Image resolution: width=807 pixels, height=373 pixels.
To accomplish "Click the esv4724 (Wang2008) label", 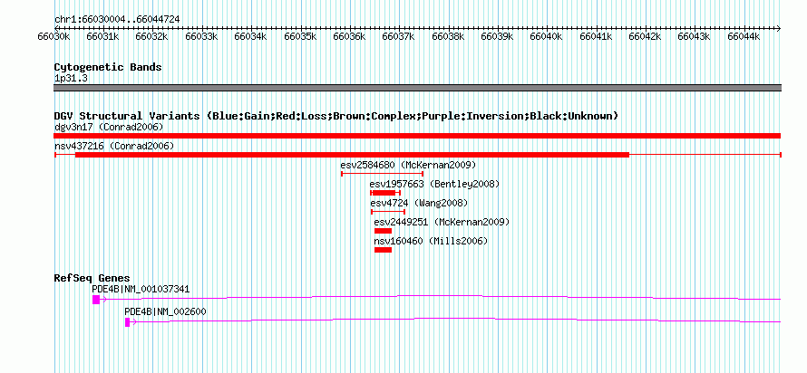I will coord(419,203).
